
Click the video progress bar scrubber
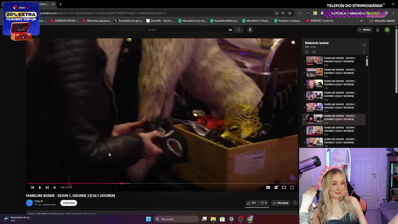[122, 183]
